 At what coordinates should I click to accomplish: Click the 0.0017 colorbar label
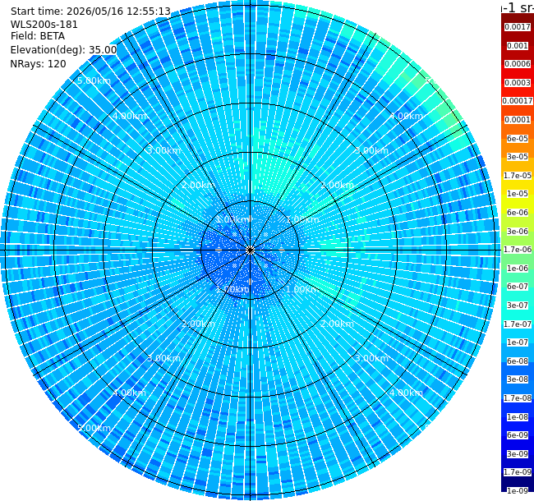tap(518, 27)
